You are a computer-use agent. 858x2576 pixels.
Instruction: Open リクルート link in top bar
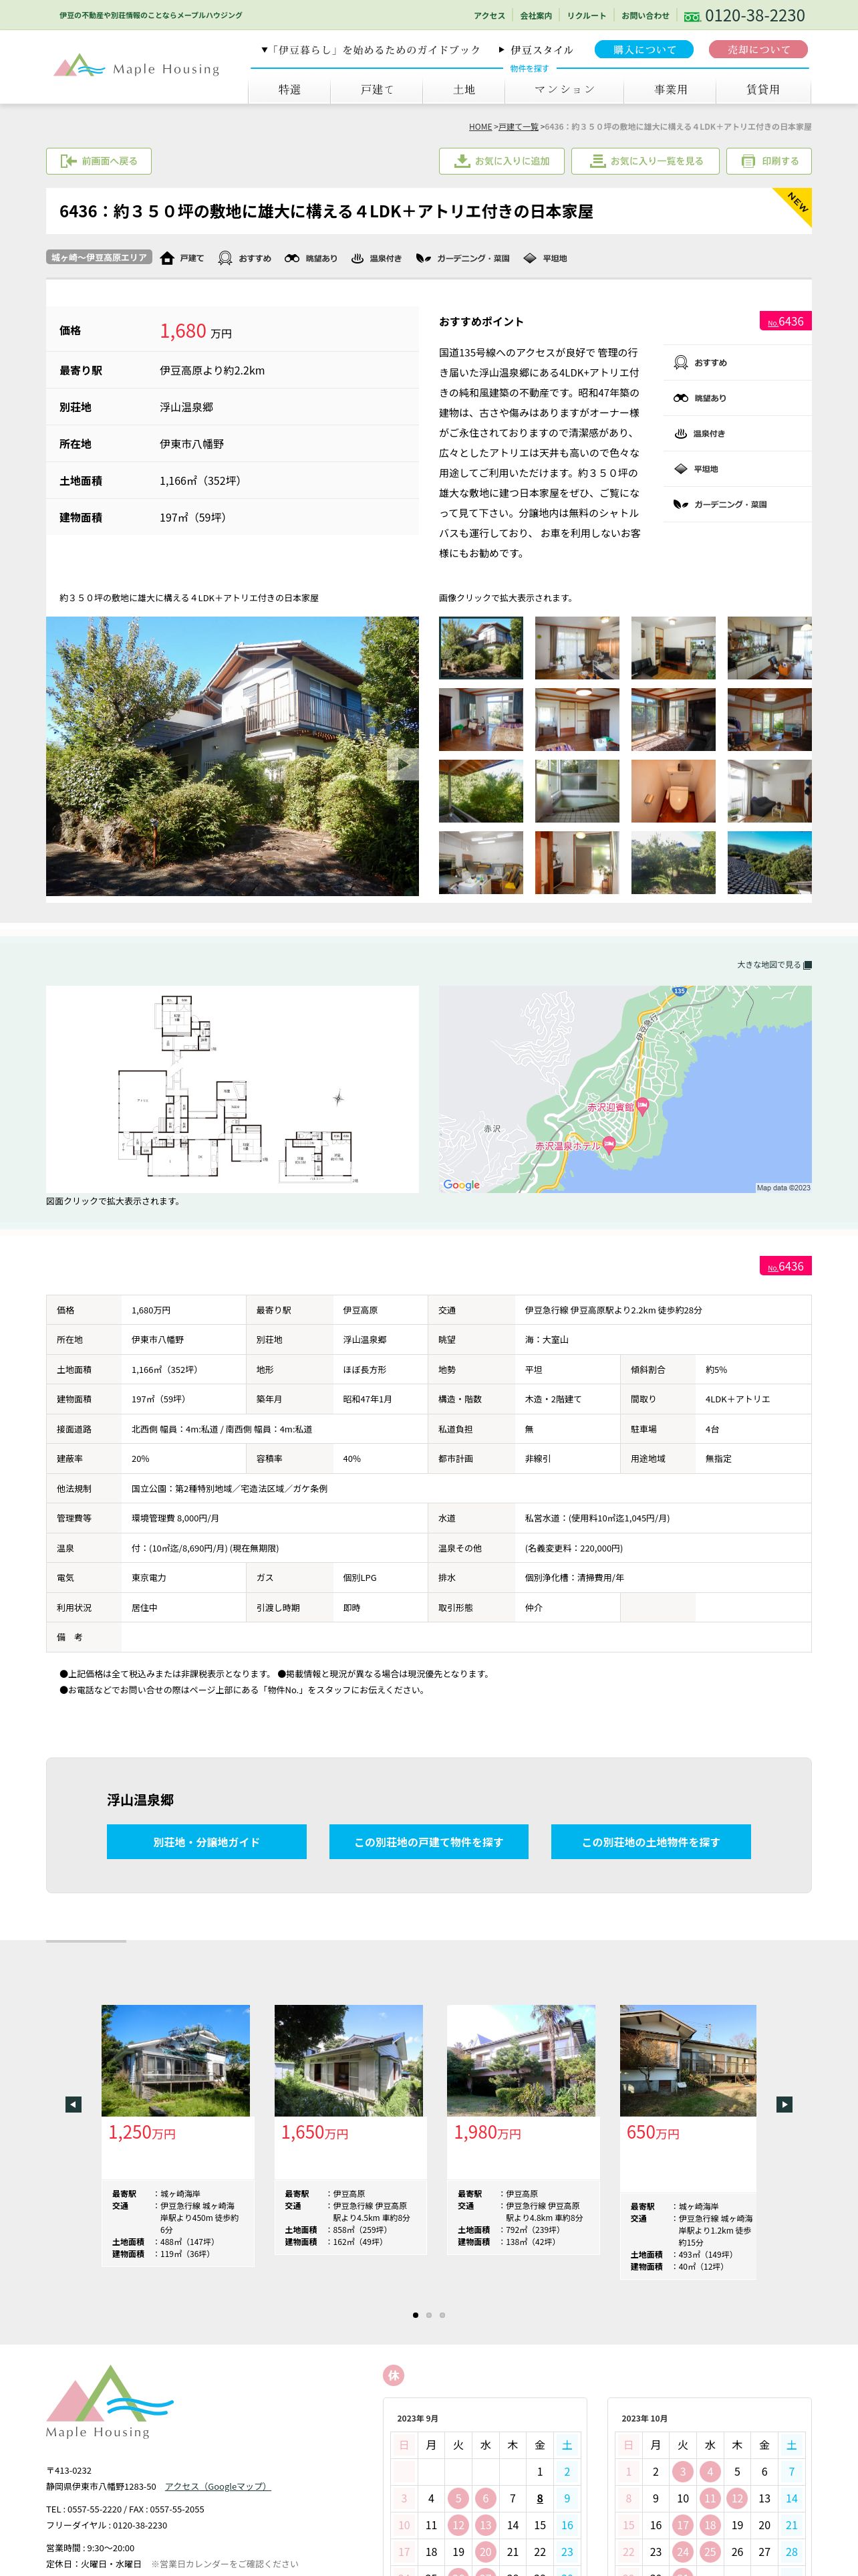[x=586, y=16]
